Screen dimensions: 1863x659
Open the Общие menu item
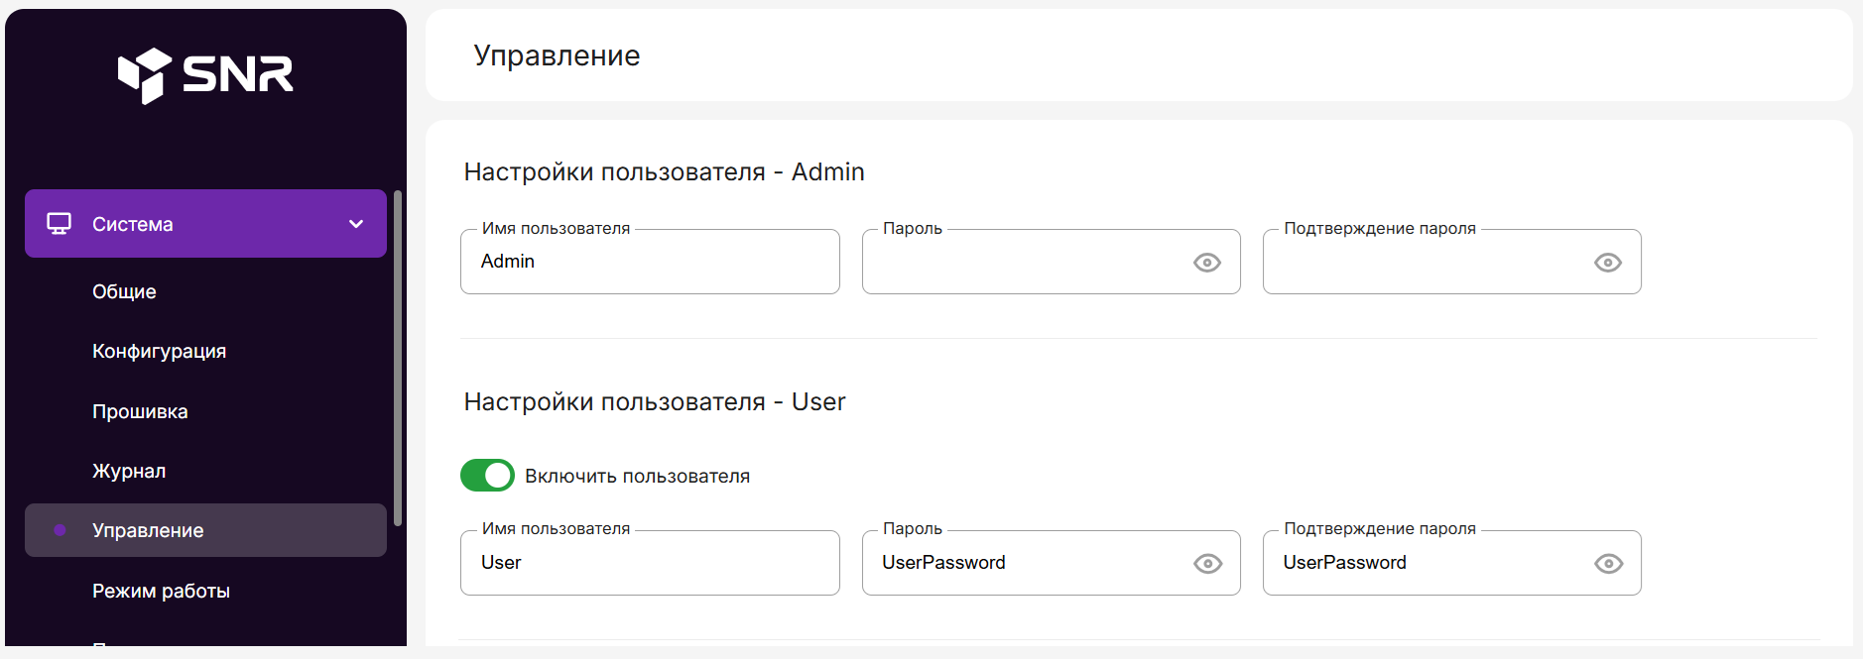click(124, 291)
